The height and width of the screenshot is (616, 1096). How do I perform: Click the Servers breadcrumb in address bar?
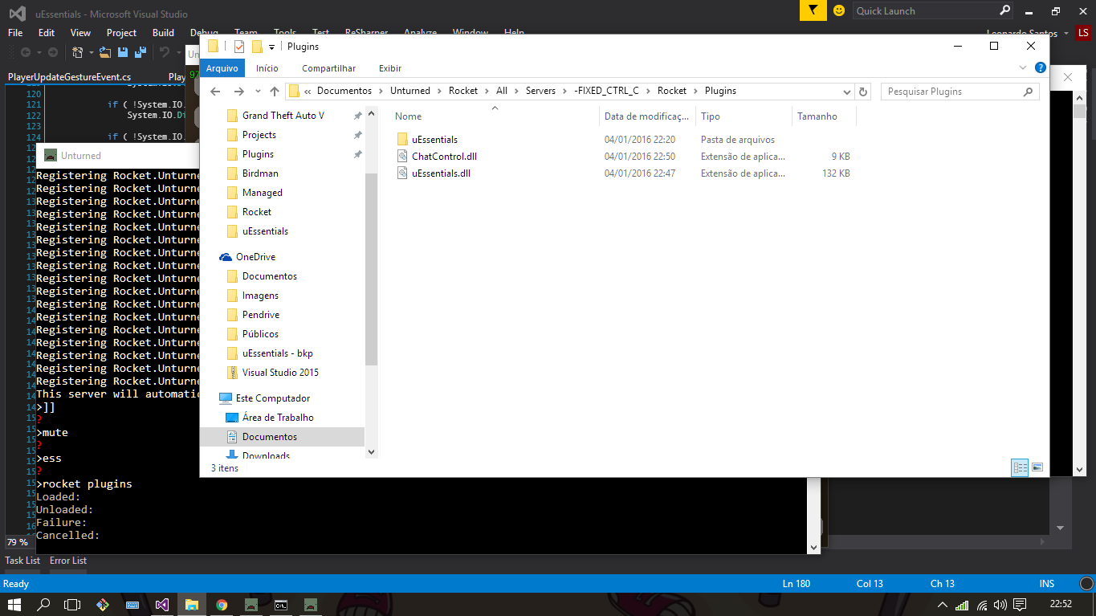[x=540, y=91]
